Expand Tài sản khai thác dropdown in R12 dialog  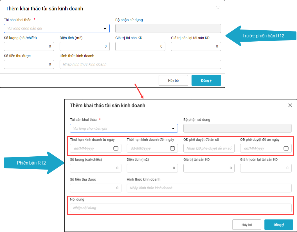point(173,129)
